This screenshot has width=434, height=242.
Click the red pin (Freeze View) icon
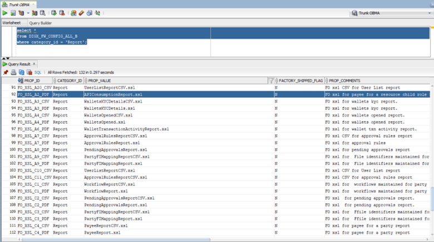point(6,72)
